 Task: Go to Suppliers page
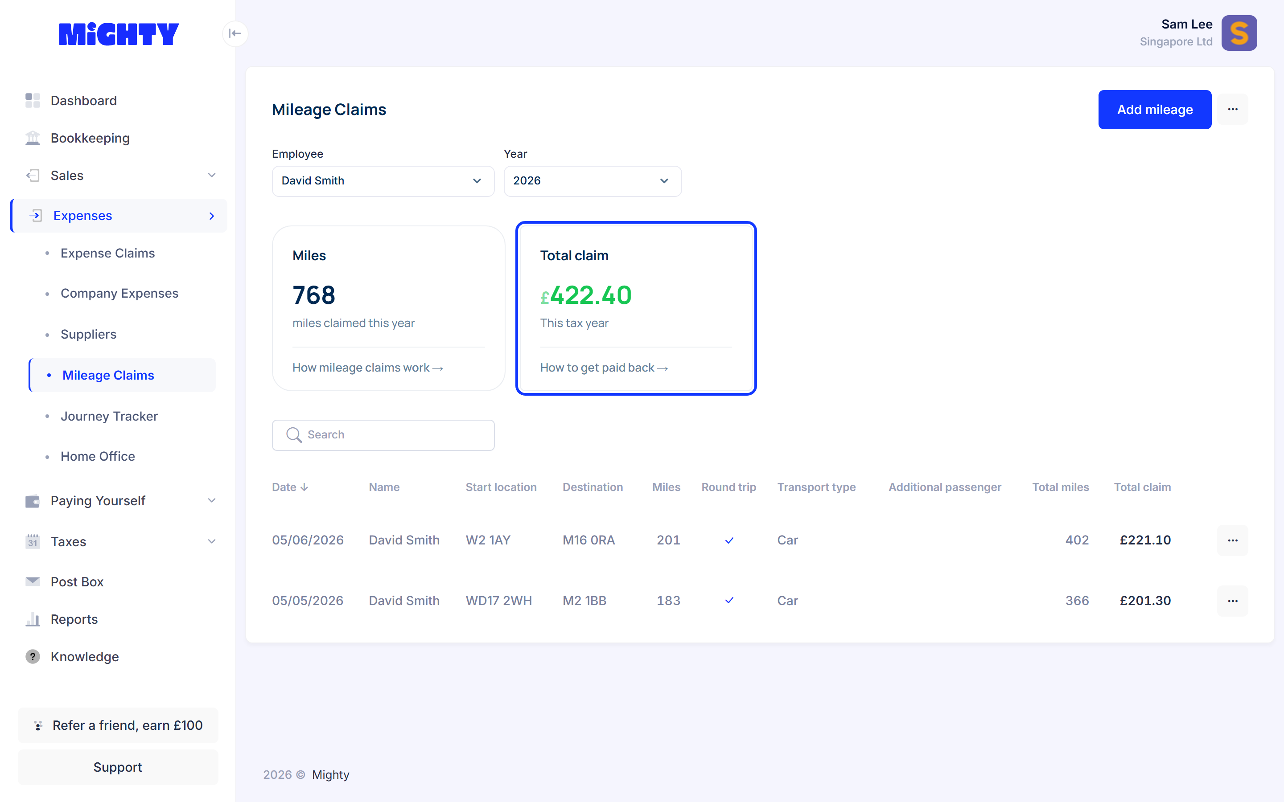coord(88,334)
